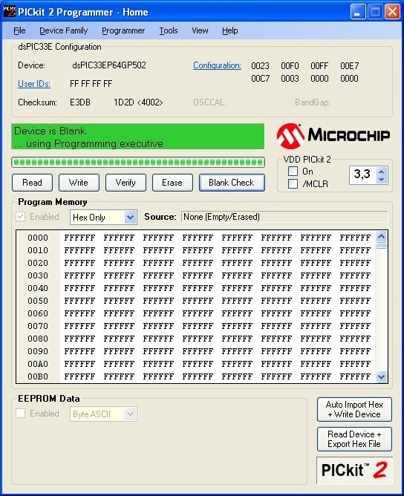This screenshot has height=496, width=404.
Task: Click memory address row 0000
Action: point(38,238)
